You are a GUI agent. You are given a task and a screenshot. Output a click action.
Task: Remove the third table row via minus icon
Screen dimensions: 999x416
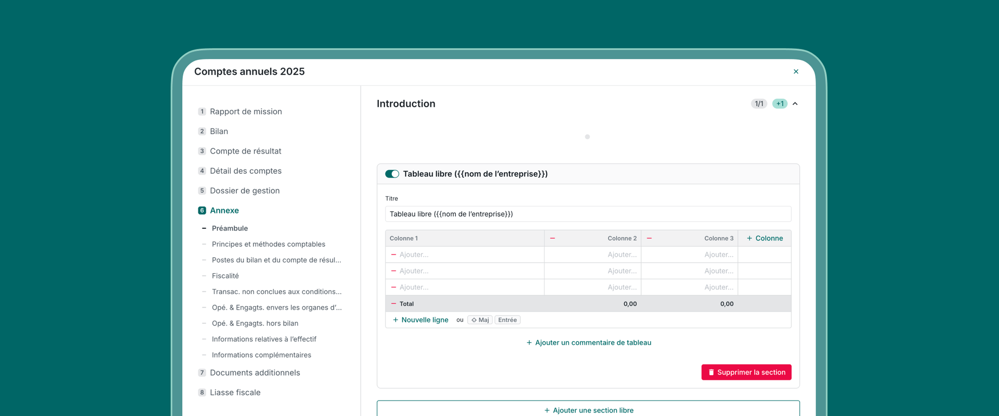click(393, 287)
